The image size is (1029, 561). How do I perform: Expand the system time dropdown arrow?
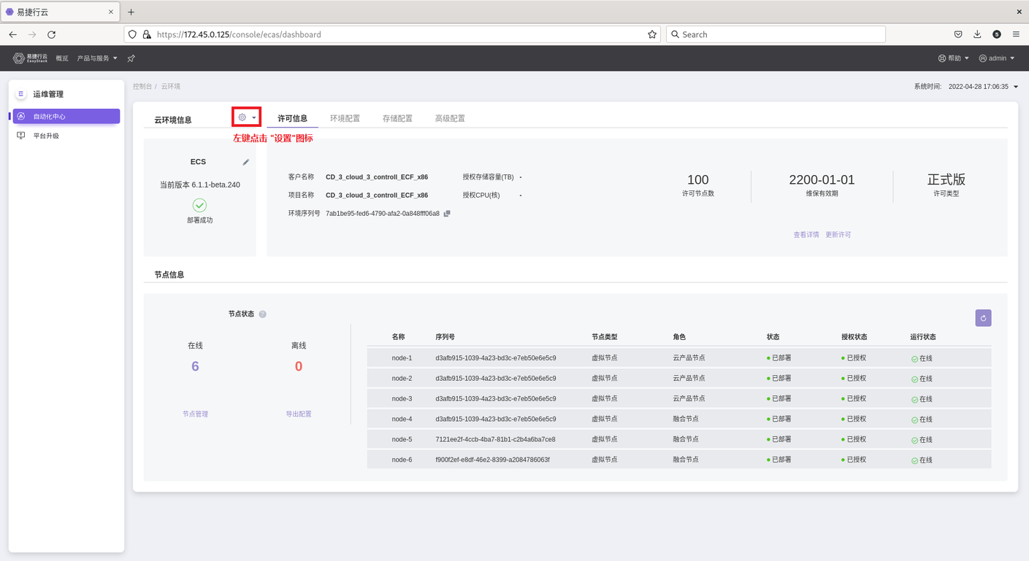(x=1015, y=87)
